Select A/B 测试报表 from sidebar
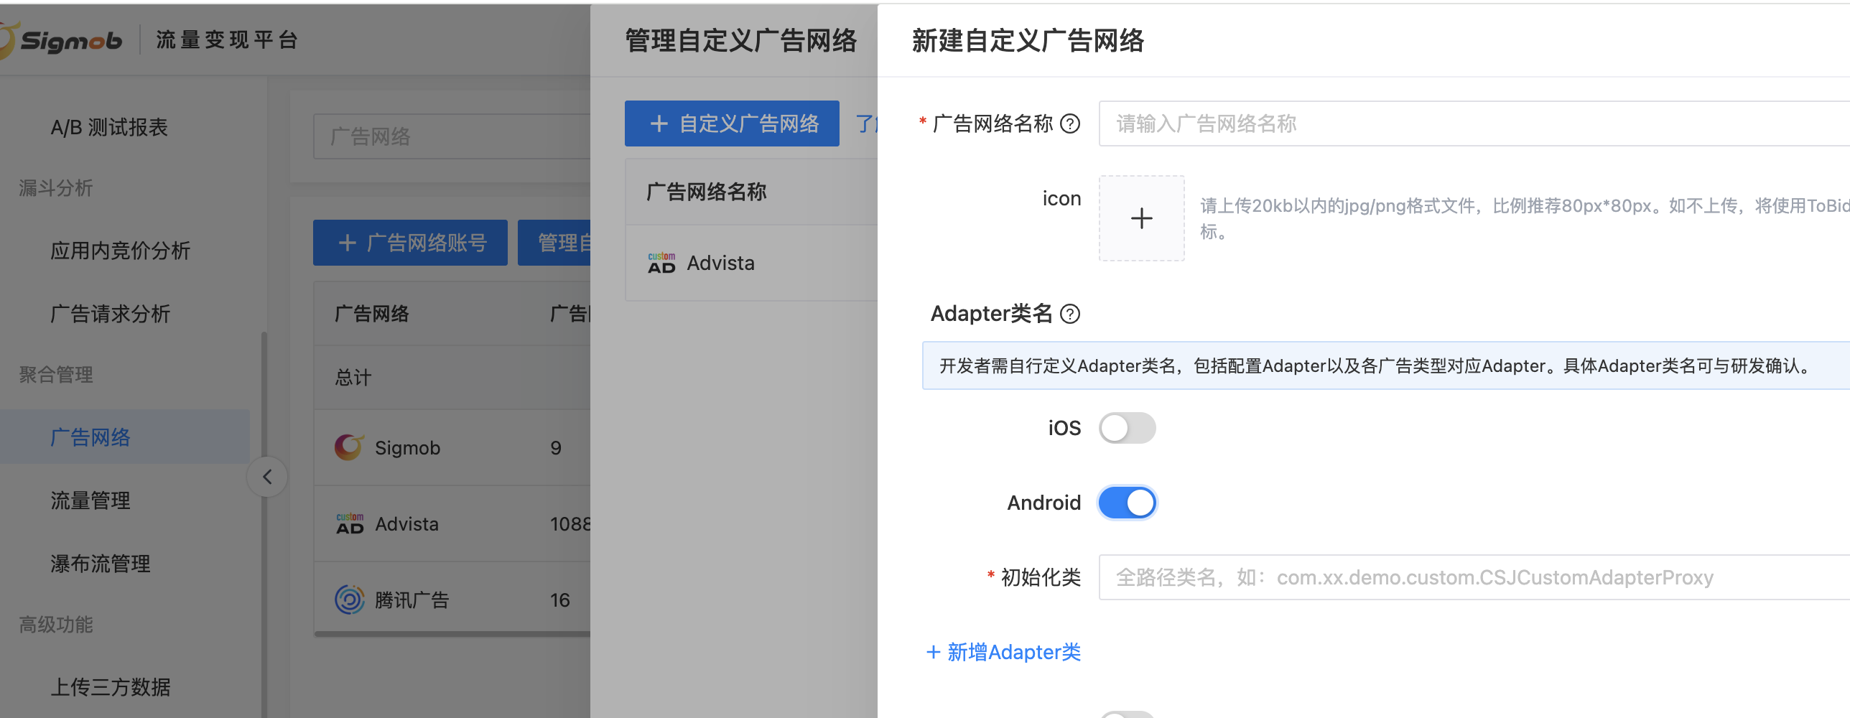Screen dimensions: 1850x718 (x=109, y=127)
